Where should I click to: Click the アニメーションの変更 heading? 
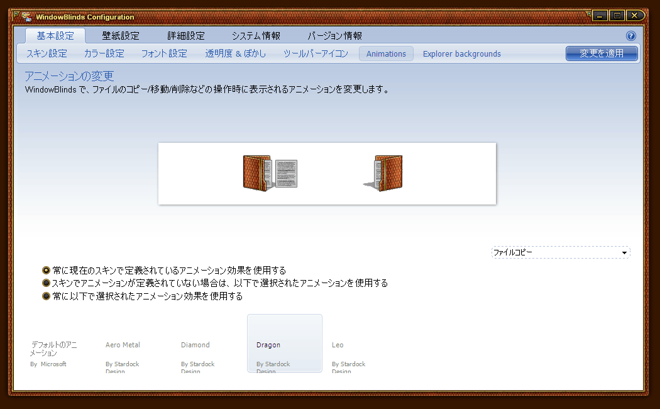pyautogui.click(x=69, y=76)
